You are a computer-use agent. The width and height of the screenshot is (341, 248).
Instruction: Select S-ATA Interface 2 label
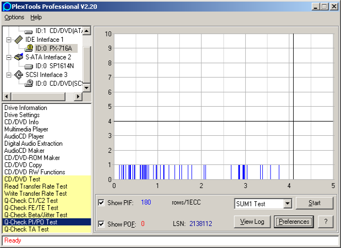click(48, 57)
